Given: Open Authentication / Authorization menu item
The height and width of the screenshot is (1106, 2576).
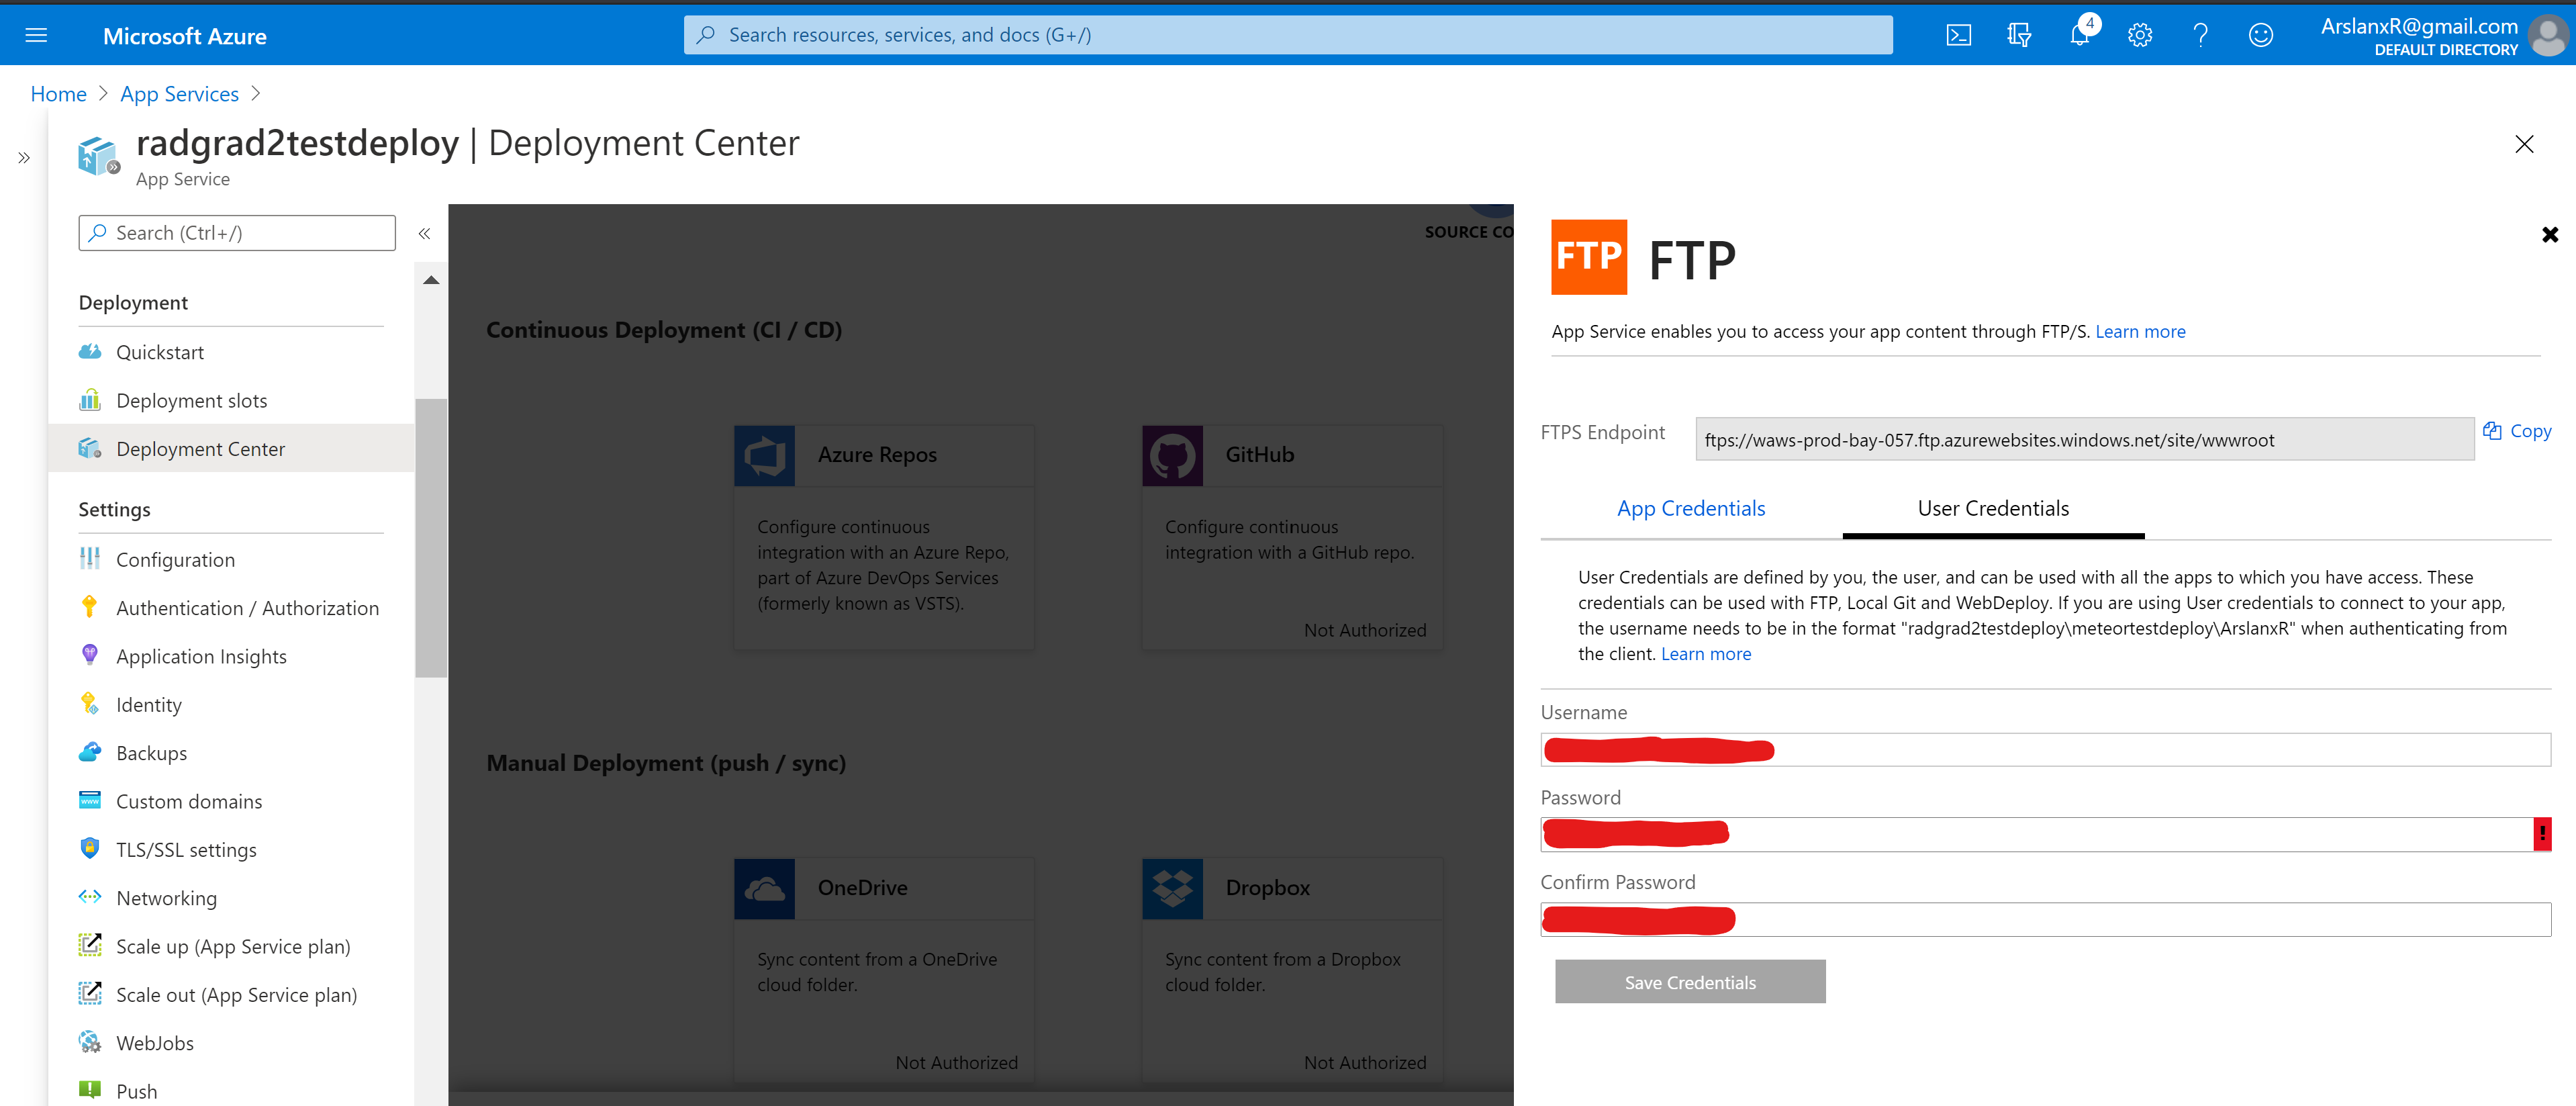Looking at the screenshot, I should click(x=231, y=607).
